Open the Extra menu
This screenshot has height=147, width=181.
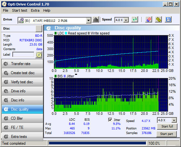click(x=35, y=10)
